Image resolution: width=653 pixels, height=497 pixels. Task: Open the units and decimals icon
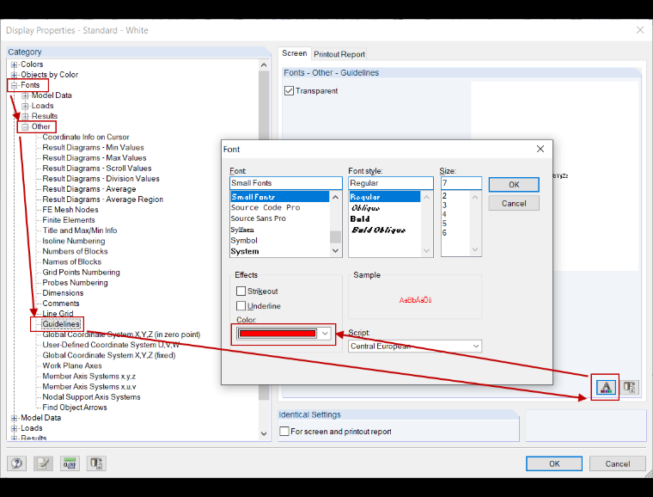70,463
